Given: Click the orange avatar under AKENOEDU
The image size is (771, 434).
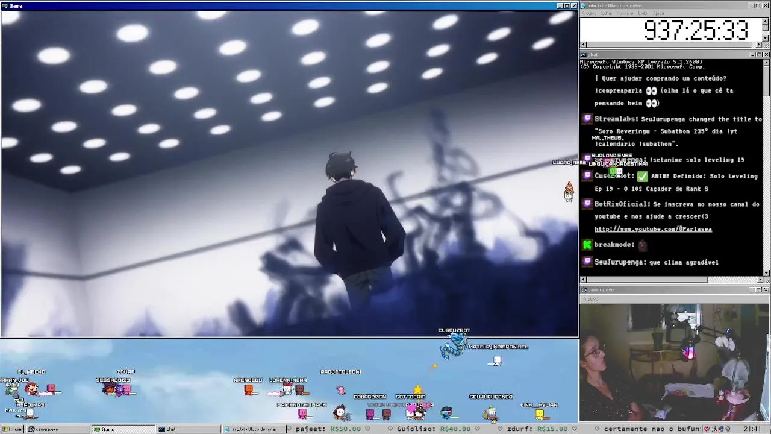Looking at the screenshot, I should pos(249,390).
